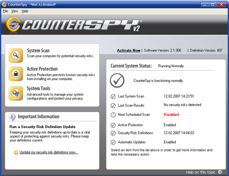This screenshot has width=229, height=176.
Task: Close the CounterSpy window
Action: [x=221, y=5]
